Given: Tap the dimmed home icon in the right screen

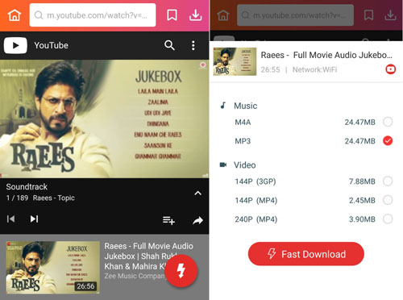Looking at the screenshot, I should click(223, 15).
